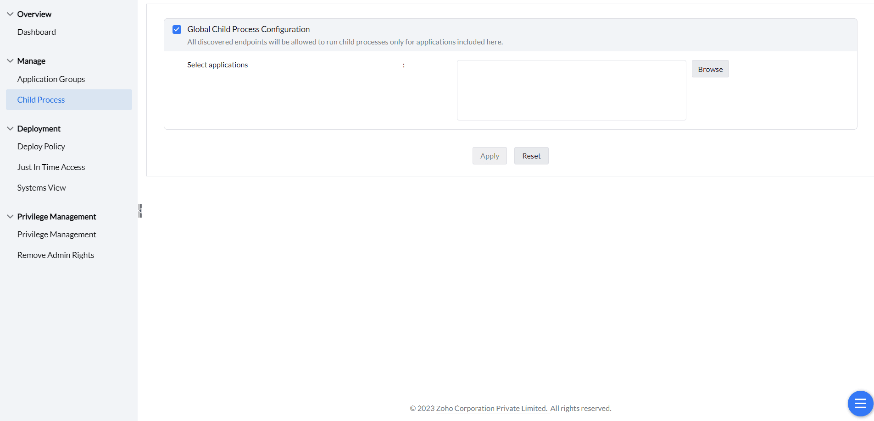Click the Browse button

710,69
